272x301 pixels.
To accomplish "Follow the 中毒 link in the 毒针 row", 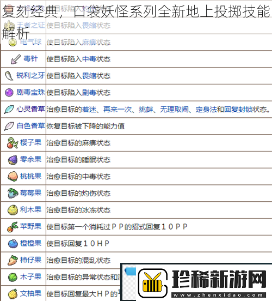I will tap(89, 59).
